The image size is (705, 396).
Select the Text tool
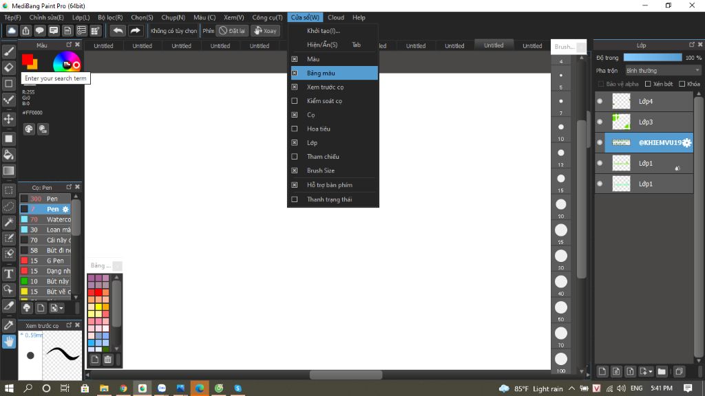pos(8,274)
